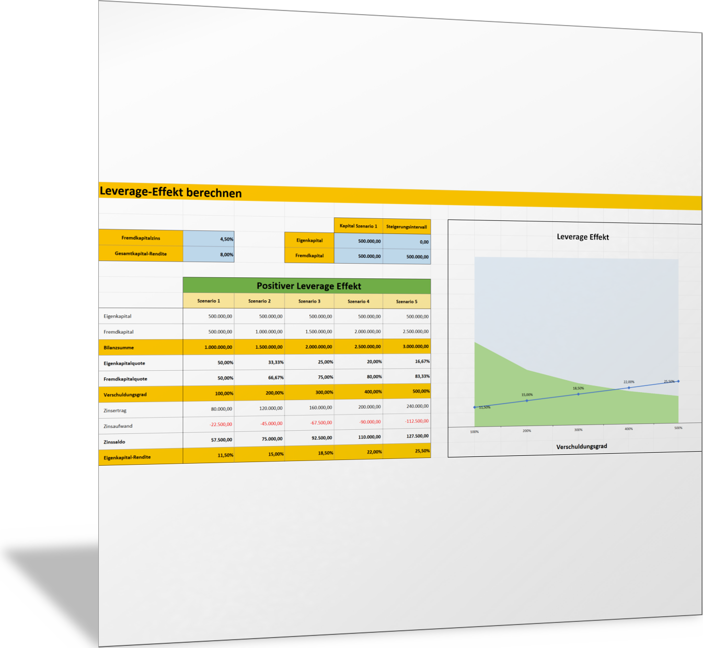Select the Bilanzsumme cell showing 3.000.000,00
The height and width of the screenshot is (648, 703).
point(407,346)
